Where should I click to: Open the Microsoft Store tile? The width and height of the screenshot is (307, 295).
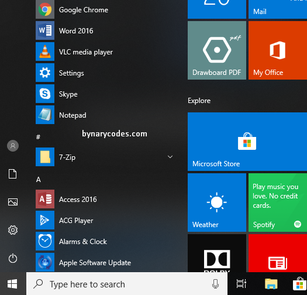(247, 142)
